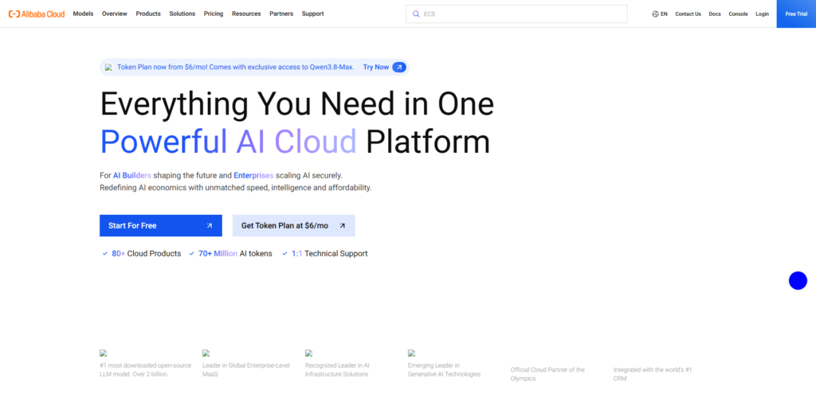This screenshot has height=398, width=816.
Task: Focus the ECS search field
Action: (516, 14)
